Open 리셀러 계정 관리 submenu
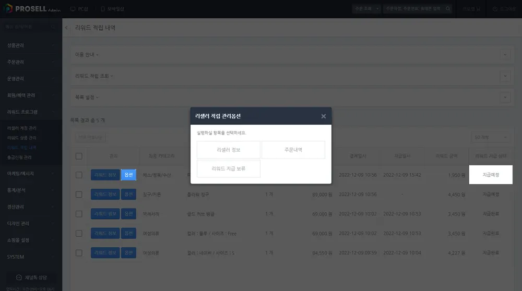 (x=21, y=128)
